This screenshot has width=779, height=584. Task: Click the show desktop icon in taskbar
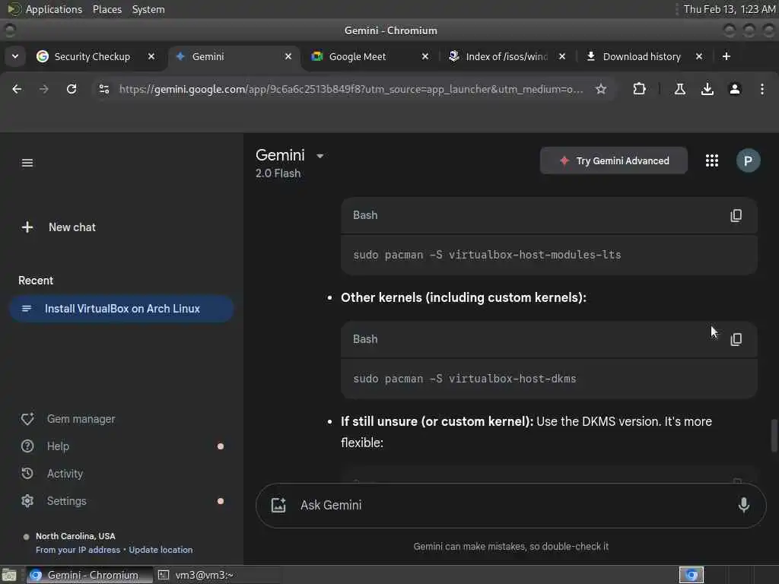pos(9,575)
